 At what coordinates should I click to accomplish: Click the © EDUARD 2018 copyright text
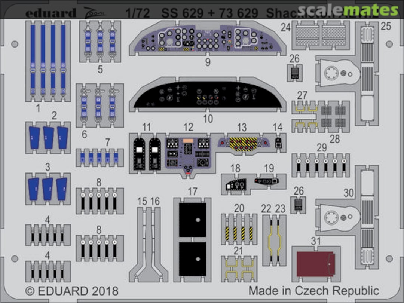tap(72, 291)
